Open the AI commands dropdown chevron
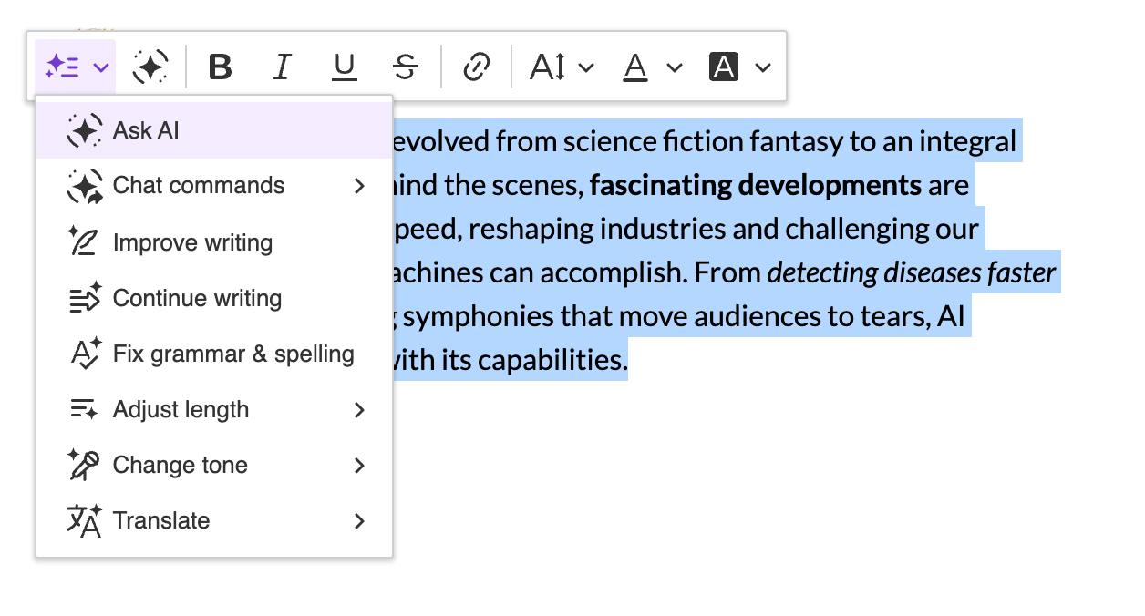The width and height of the screenshot is (1145, 616). pyautogui.click(x=101, y=66)
